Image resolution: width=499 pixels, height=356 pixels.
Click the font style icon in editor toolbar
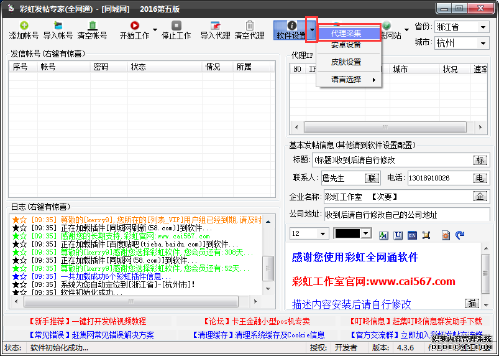pyautogui.click(x=384, y=235)
